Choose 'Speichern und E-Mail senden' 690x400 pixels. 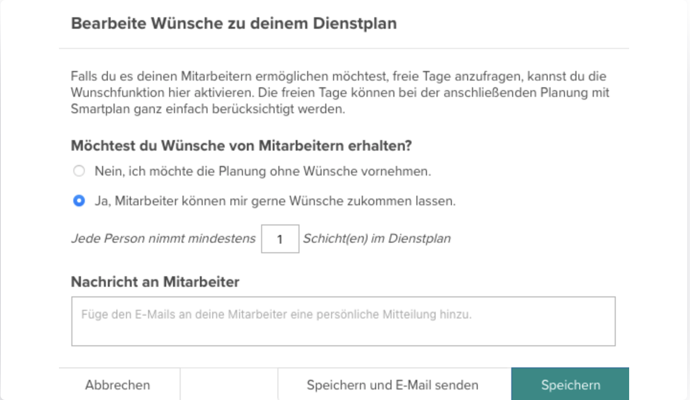393,384
